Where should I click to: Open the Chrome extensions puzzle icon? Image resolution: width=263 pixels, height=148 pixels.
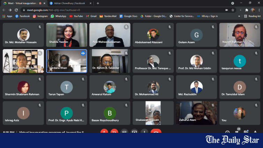[x=246, y=10]
